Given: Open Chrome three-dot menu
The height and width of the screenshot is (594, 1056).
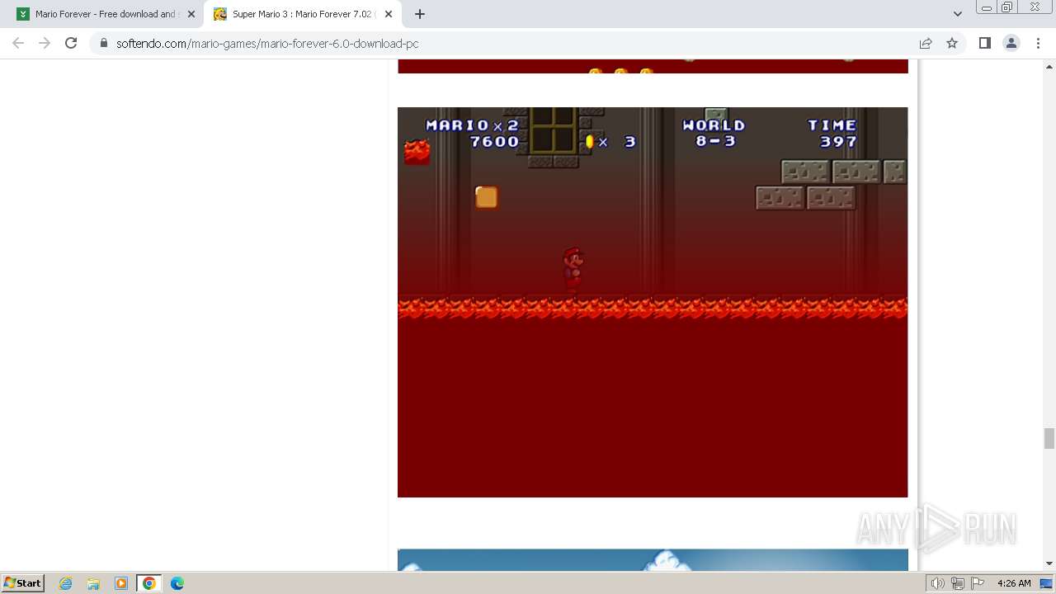Looking at the screenshot, I should 1038,44.
